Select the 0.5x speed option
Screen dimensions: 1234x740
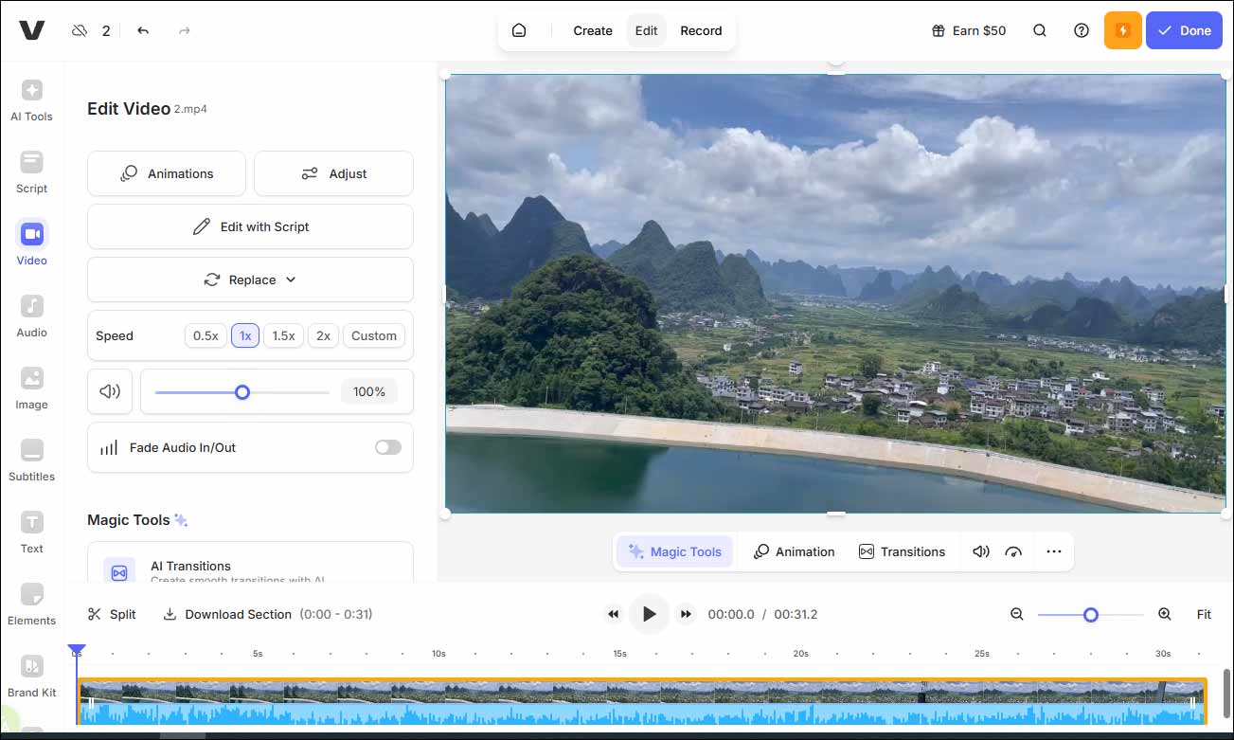coord(206,334)
